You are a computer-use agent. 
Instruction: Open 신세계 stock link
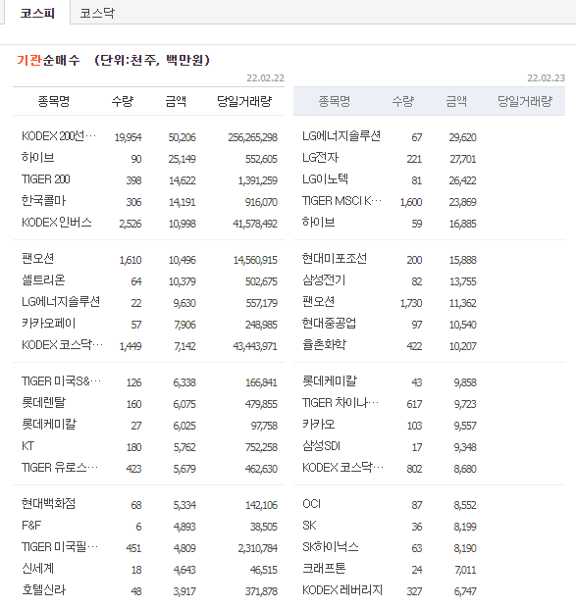click(37, 569)
